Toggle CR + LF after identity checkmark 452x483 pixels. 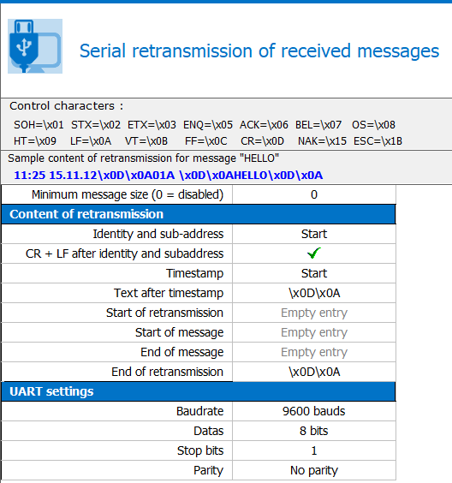point(314,253)
